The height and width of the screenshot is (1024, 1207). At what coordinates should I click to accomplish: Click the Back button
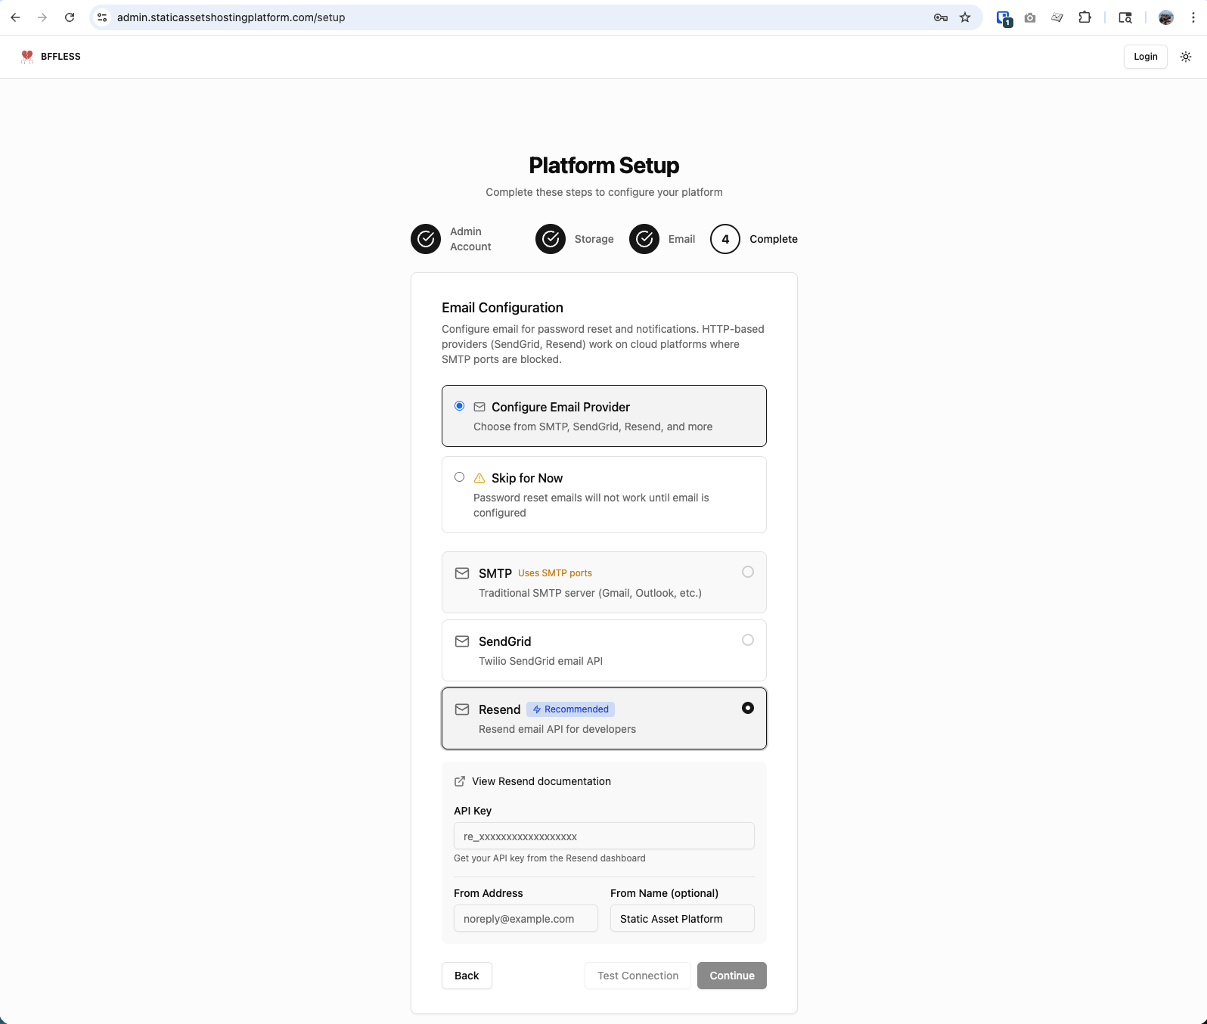pyautogui.click(x=467, y=976)
